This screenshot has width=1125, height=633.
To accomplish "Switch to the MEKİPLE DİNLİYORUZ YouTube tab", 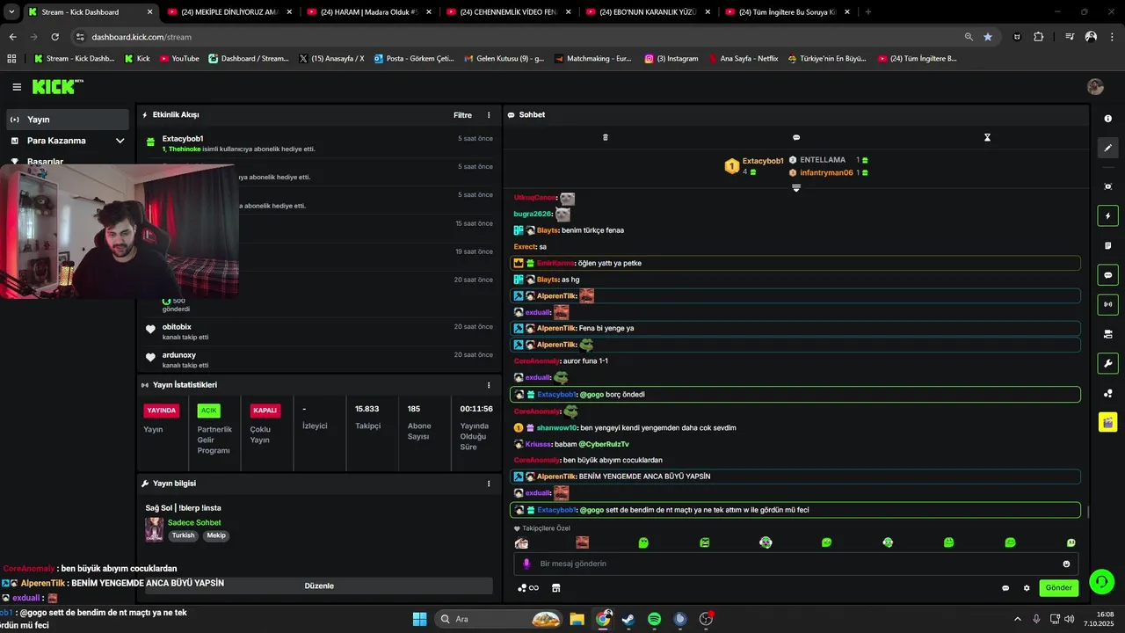I will 229,12.
